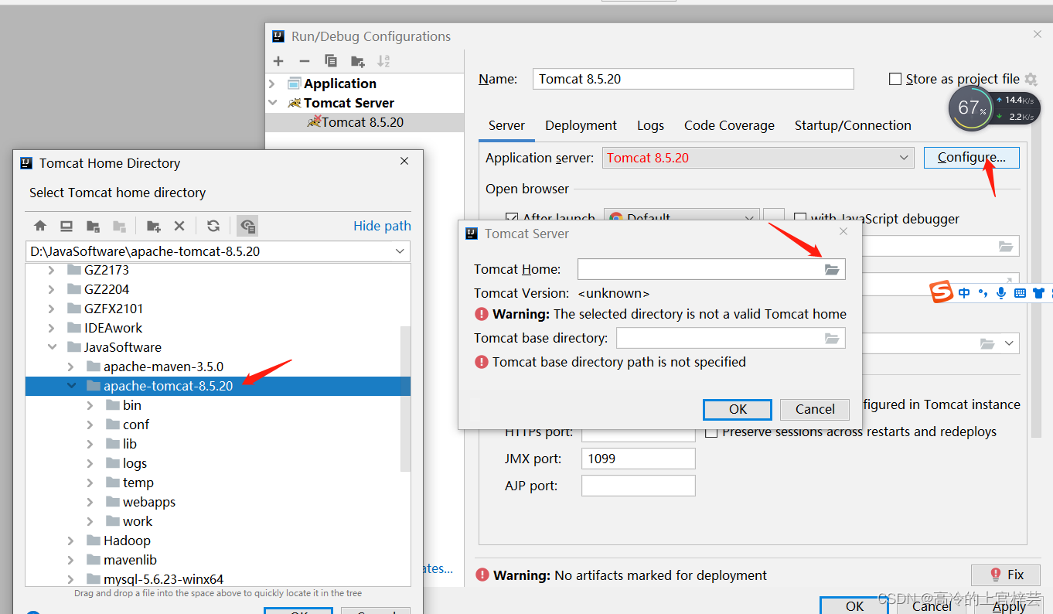Toggle the After launch checkbox

click(511, 219)
